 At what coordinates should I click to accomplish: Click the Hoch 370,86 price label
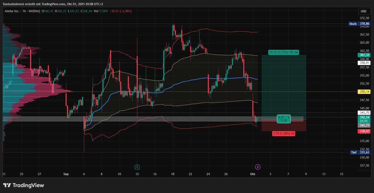359,24
